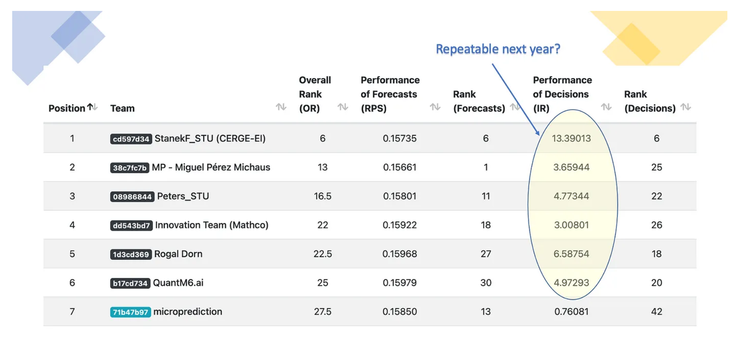Screen dimensions: 748x347
Task: Click the cd597d34 team ID badge
Action: (x=131, y=139)
